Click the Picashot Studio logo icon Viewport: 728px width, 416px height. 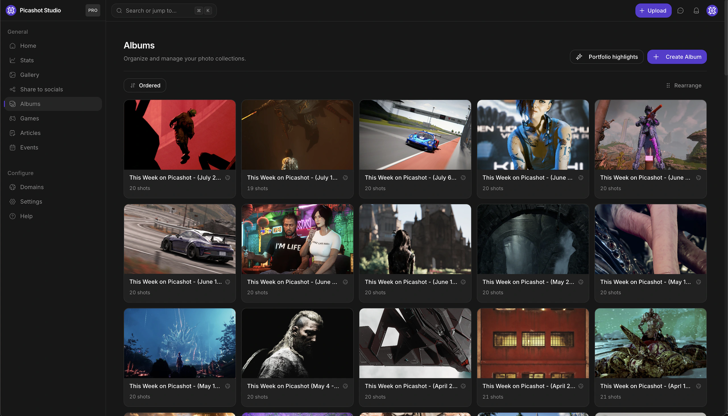pos(11,11)
